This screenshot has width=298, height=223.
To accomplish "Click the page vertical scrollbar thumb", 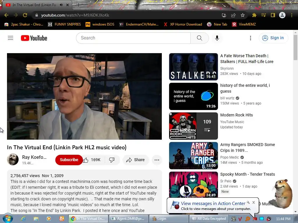I will pyautogui.click(x=295, y=47).
